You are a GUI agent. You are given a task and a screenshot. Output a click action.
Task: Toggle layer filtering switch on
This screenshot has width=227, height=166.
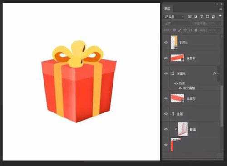(220, 15)
